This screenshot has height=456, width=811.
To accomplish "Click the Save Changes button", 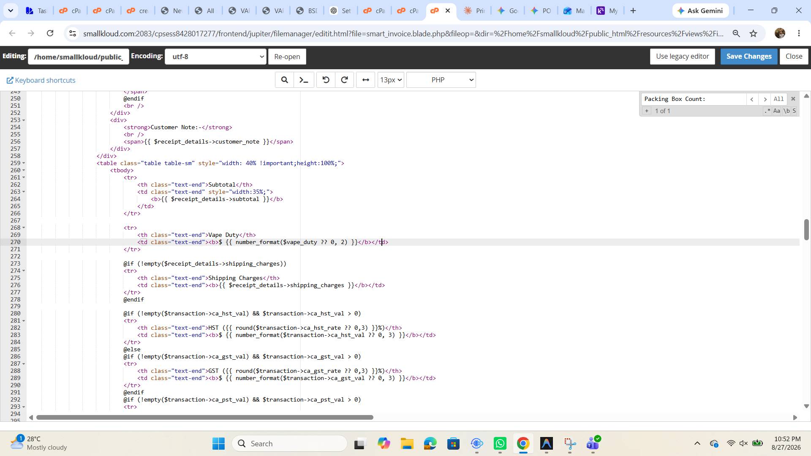I will pyautogui.click(x=749, y=56).
